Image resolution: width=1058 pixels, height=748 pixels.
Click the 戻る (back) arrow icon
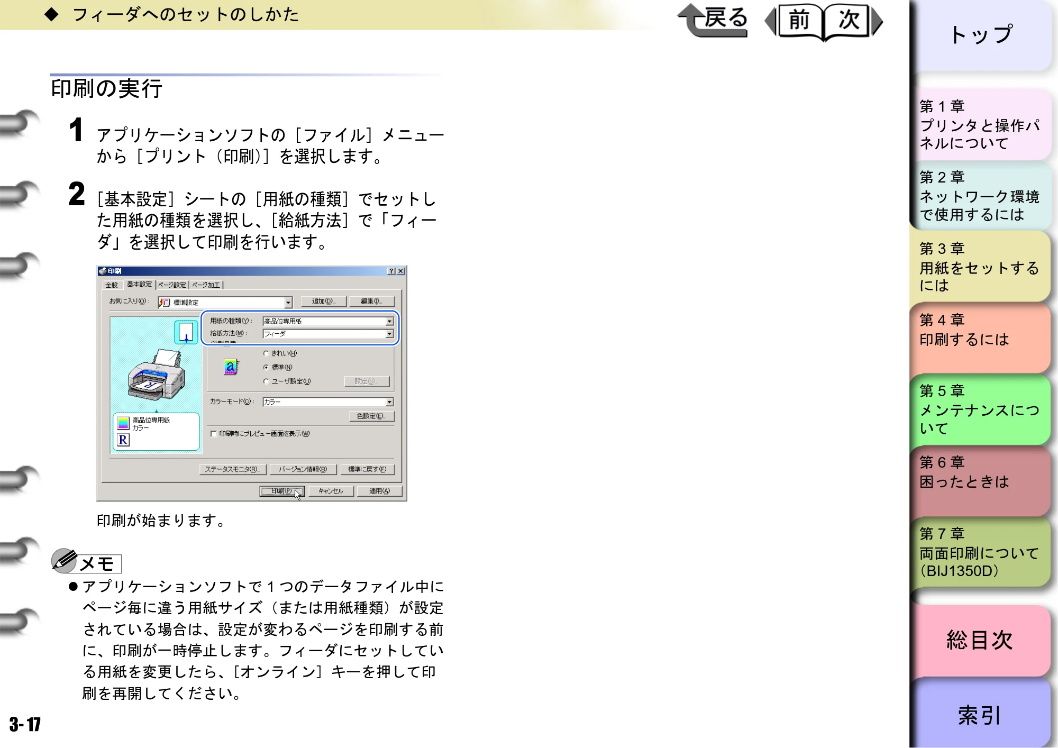pos(713,20)
